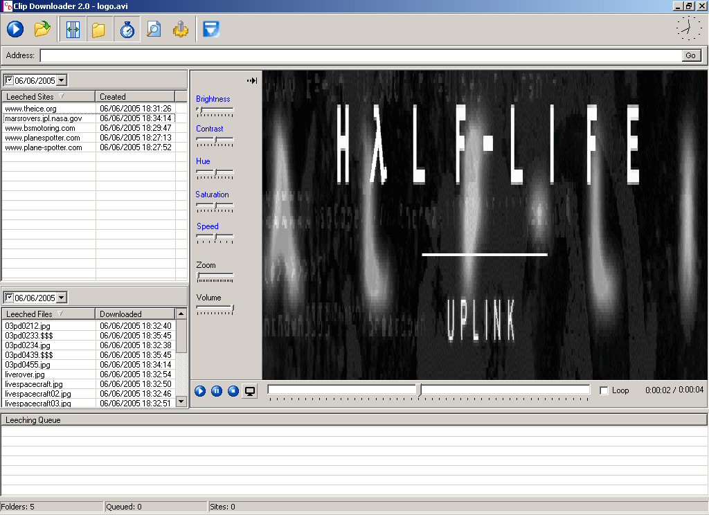Adjust the Volume slider
The height and width of the screenshot is (515, 709).
pyautogui.click(x=215, y=309)
